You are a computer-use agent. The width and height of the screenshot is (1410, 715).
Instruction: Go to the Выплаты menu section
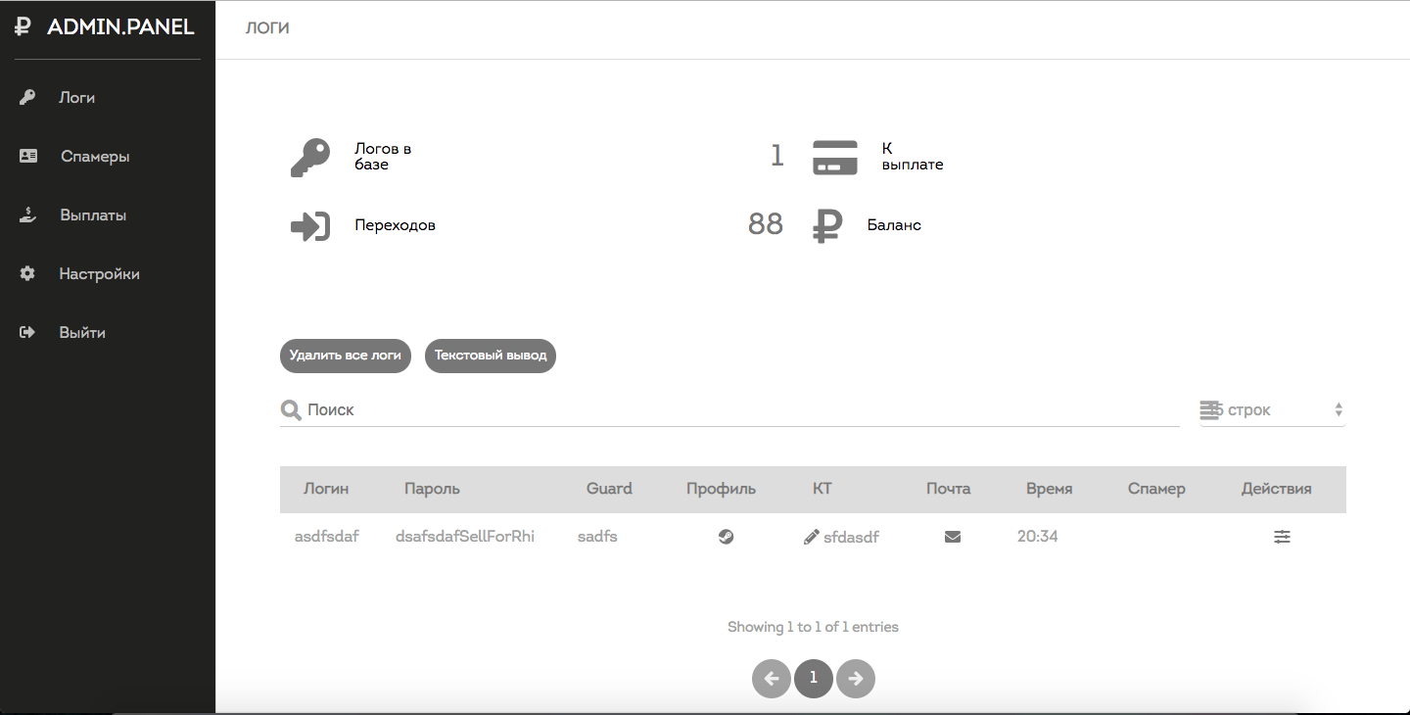coord(93,215)
